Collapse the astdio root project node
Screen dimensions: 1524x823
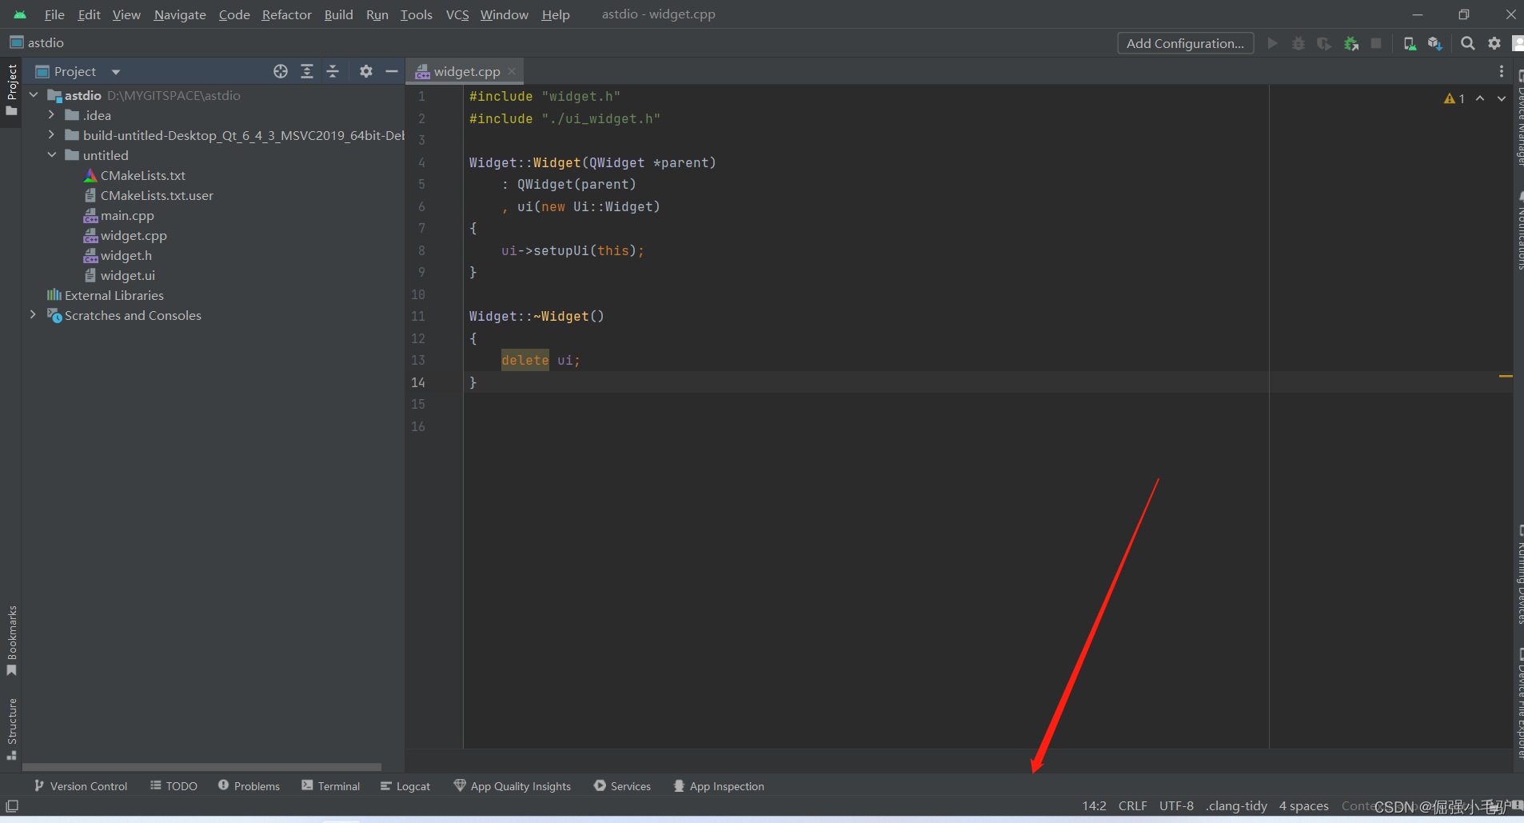34,95
